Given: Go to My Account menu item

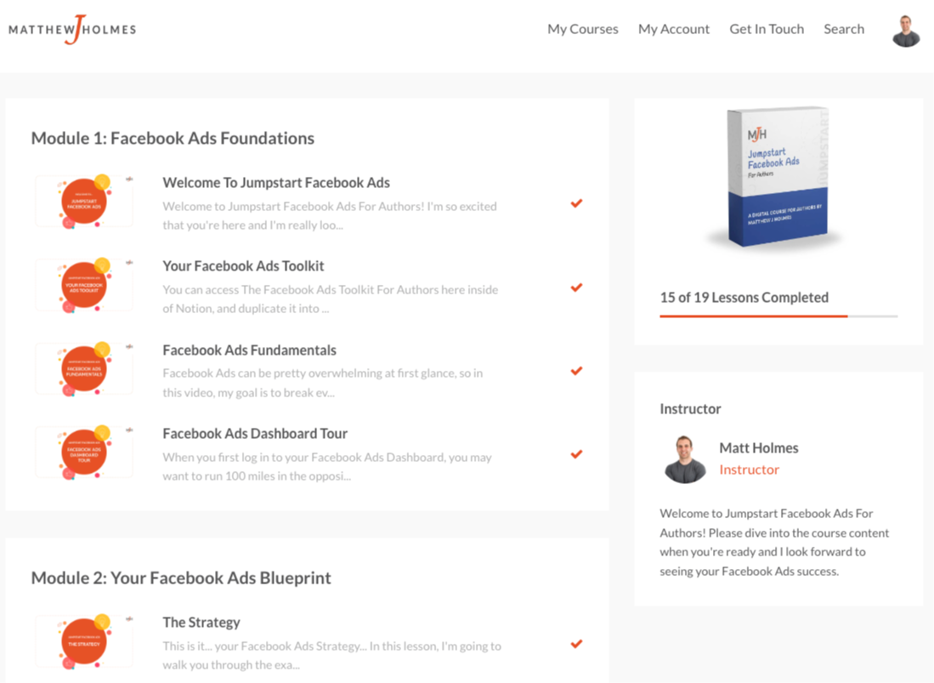Looking at the screenshot, I should (x=674, y=29).
